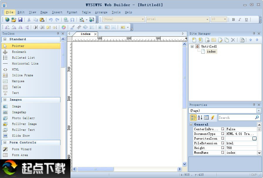Screen dimensions: 263x178
Task: Open the (None) style dropdown
Action: pyautogui.click(x=143, y=19)
